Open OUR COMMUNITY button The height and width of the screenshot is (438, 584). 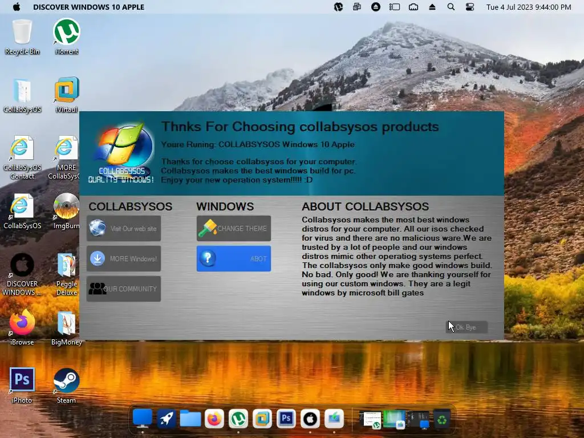(x=124, y=289)
